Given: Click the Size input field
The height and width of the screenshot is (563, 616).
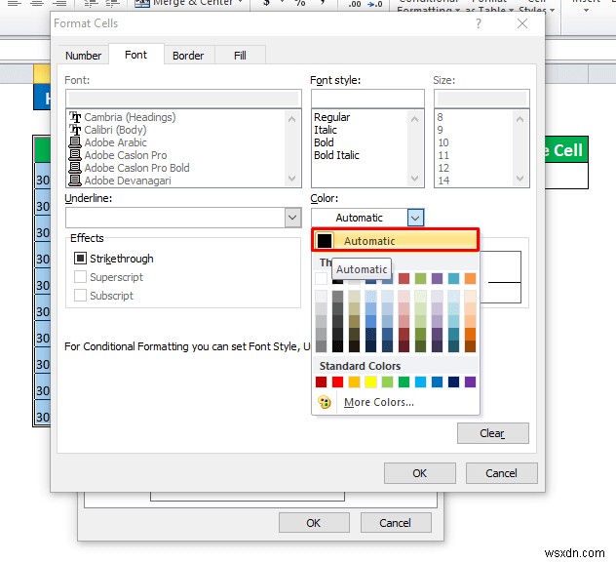Looking at the screenshot, I should (481, 99).
